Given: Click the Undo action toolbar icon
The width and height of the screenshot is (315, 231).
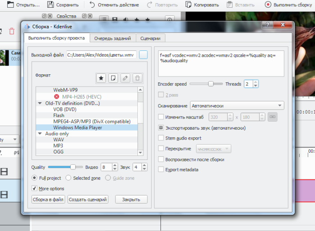Looking at the screenshot, I should click(x=92, y=5).
